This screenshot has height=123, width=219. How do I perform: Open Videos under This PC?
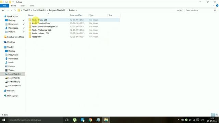point(11,70)
